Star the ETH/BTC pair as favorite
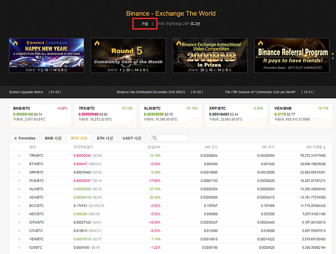Screen dimensions: 336x254 point(19,164)
